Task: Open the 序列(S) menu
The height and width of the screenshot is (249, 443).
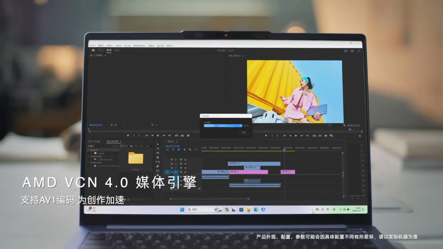Action: tap(119, 46)
